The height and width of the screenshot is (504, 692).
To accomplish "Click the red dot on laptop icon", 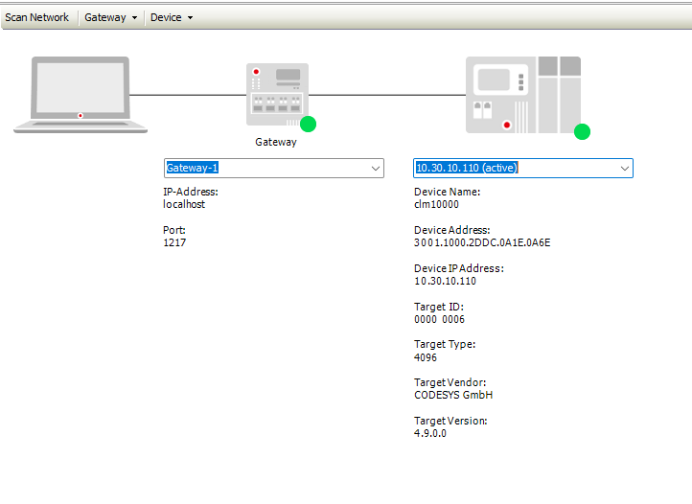I will pos(81,116).
